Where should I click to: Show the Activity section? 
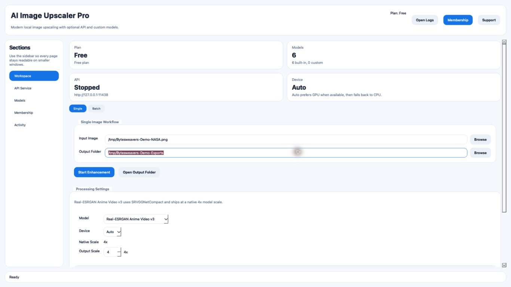pyautogui.click(x=34, y=125)
